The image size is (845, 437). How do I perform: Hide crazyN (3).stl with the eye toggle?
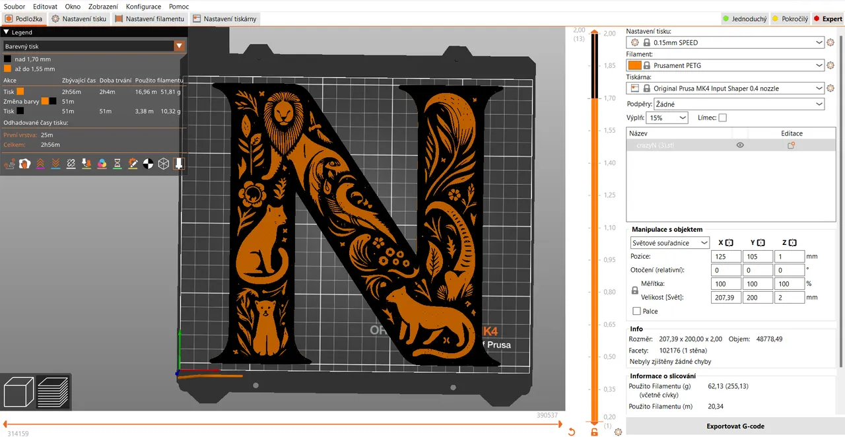pyautogui.click(x=739, y=145)
